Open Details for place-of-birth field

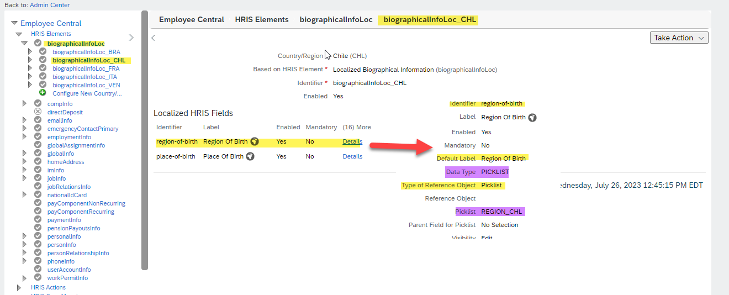tap(352, 156)
